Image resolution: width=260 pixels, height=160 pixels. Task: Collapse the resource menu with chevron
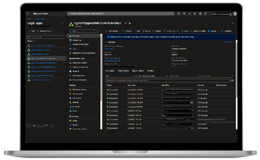pos(100,31)
